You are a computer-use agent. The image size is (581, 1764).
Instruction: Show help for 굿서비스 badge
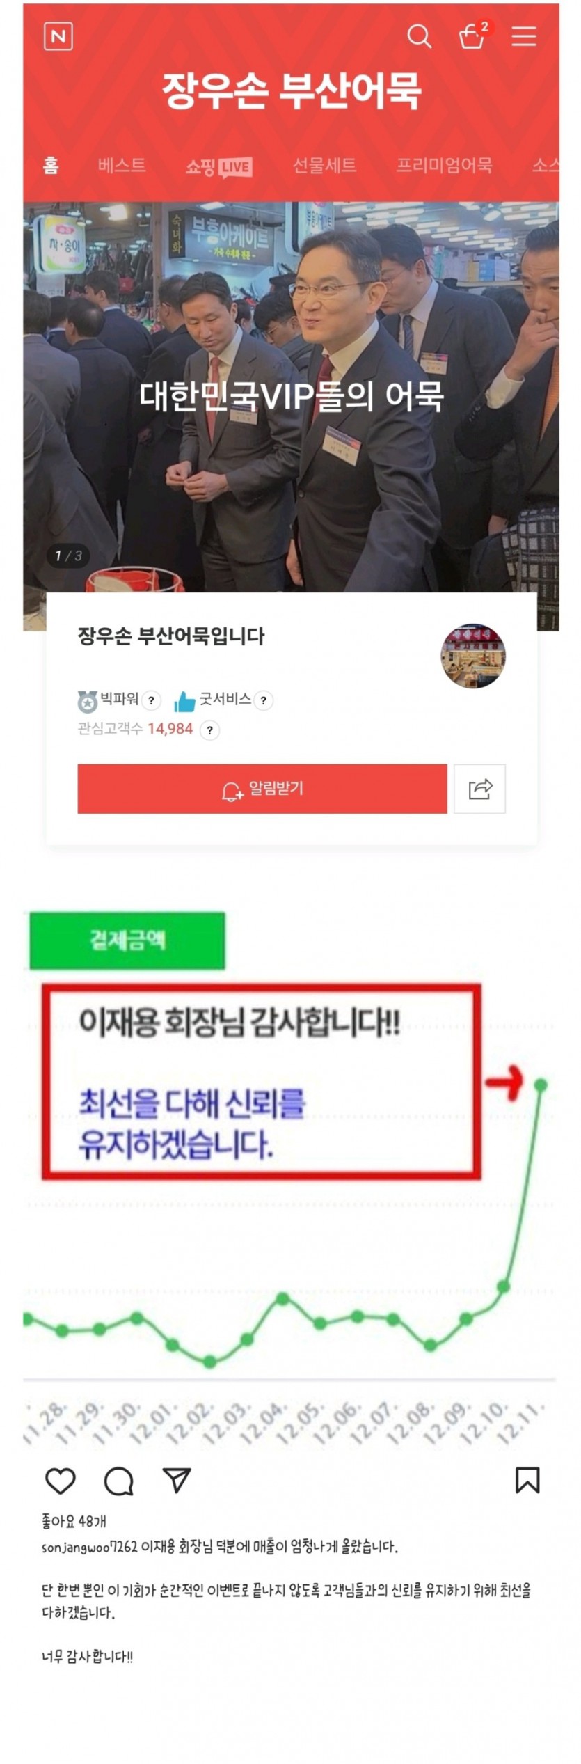tap(264, 700)
